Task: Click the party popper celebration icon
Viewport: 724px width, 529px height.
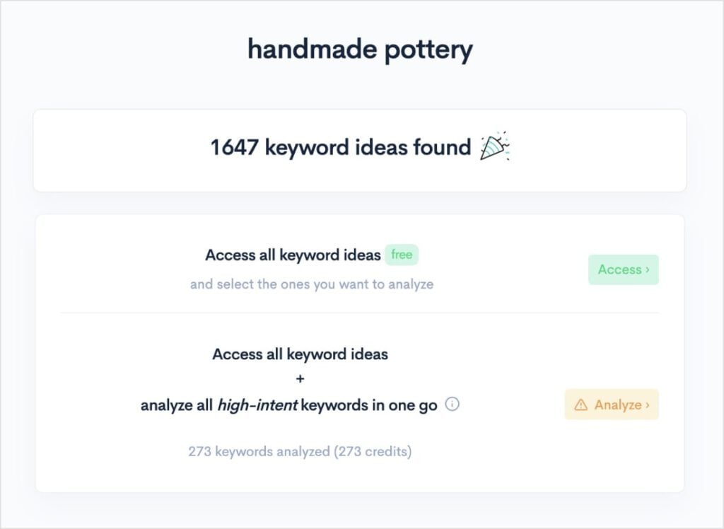Action: coord(493,147)
